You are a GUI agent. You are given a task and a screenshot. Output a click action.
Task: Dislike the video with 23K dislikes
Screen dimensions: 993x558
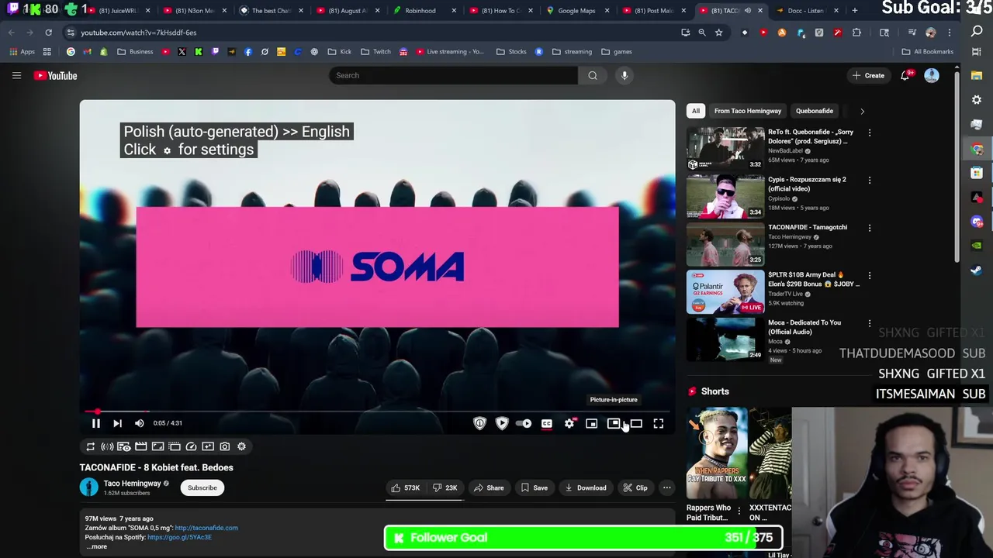[x=445, y=487]
